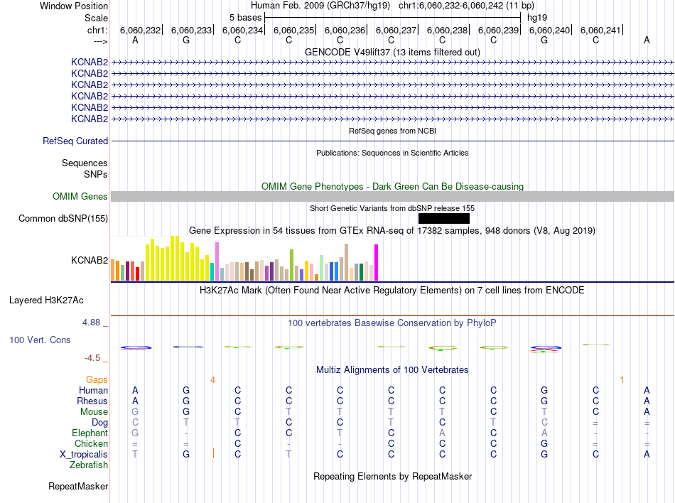The image size is (675, 503).
Task: Click the black dbSNP variant block
Action: point(444,219)
